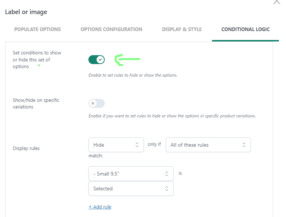The height and width of the screenshot is (217, 286).
Task: Expand the Small 9.5" option dropdown
Action: (x=131, y=174)
